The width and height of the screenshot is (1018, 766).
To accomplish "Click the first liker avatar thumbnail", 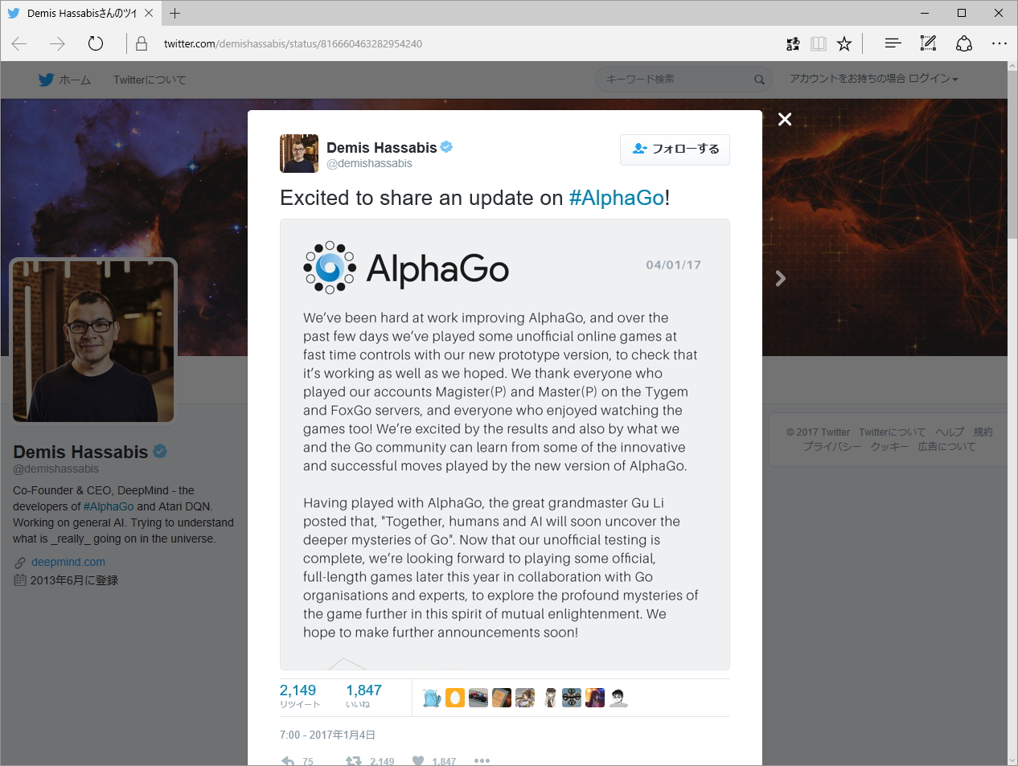I will tap(432, 698).
